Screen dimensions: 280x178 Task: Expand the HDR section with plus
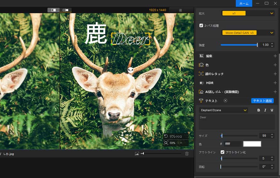[275, 83]
